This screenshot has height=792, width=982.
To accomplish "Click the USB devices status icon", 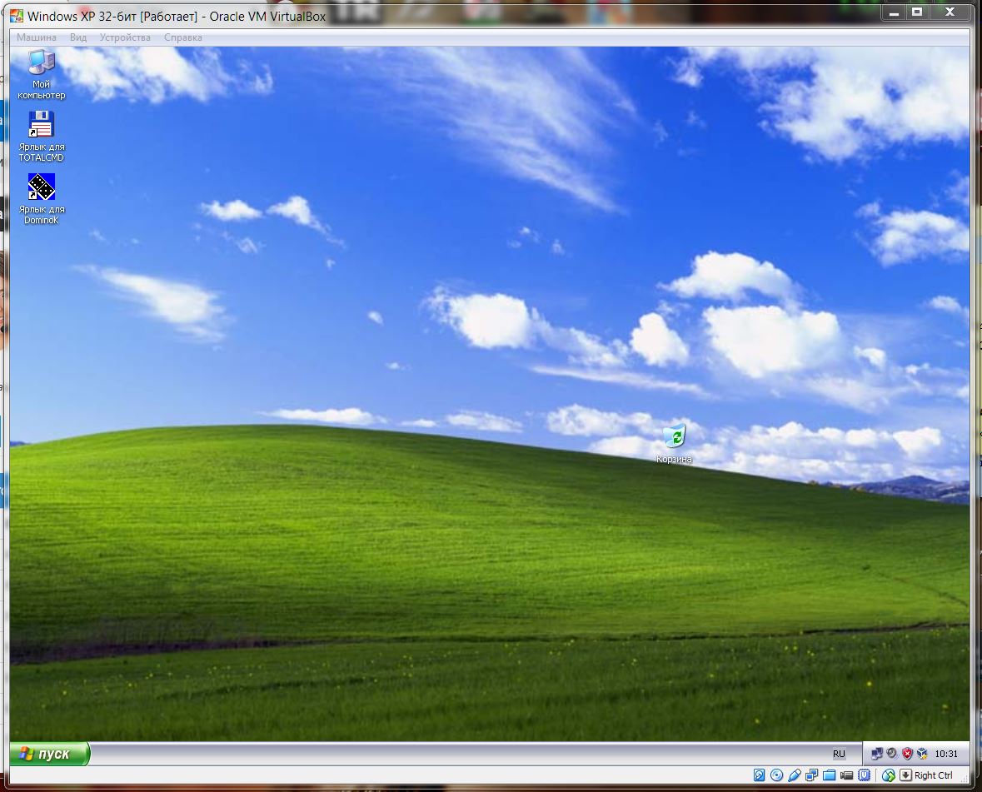I will (794, 775).
